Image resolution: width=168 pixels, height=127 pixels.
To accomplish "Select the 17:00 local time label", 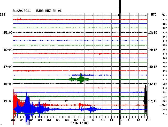I will tap(8, 67).
